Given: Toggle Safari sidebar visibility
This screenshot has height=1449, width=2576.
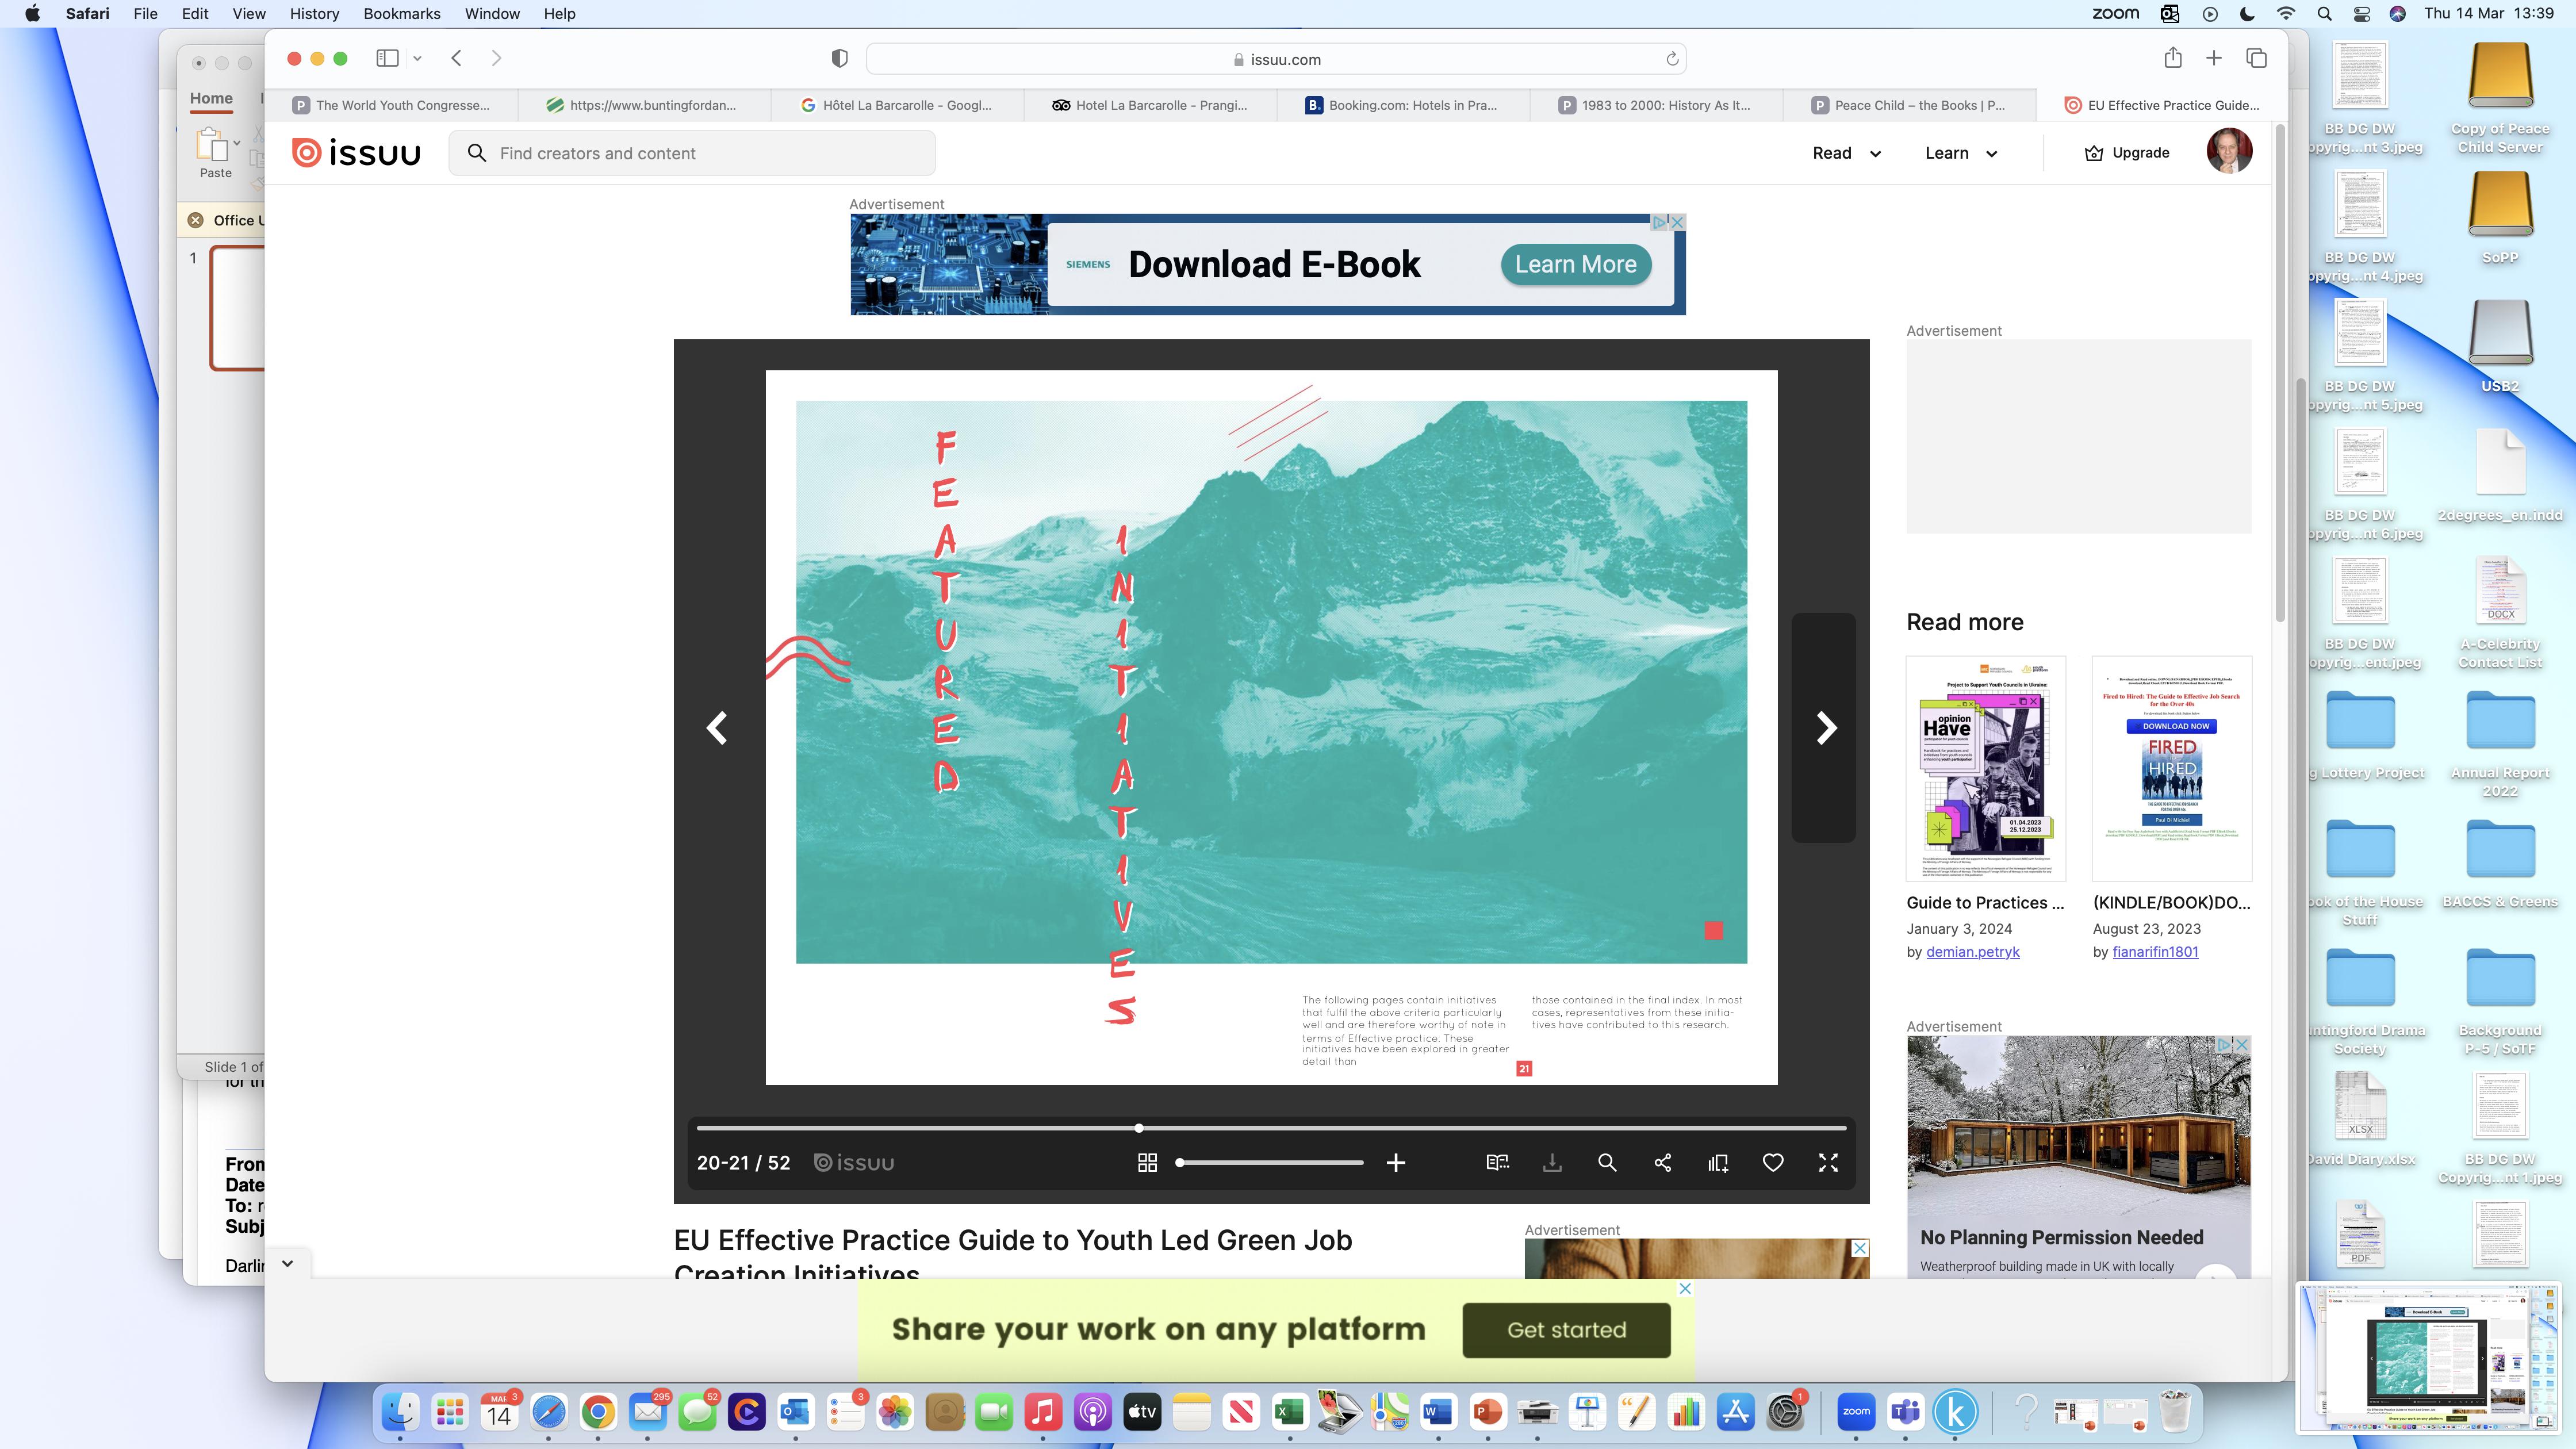Looking at the screenshot, I should coord(387,58).
